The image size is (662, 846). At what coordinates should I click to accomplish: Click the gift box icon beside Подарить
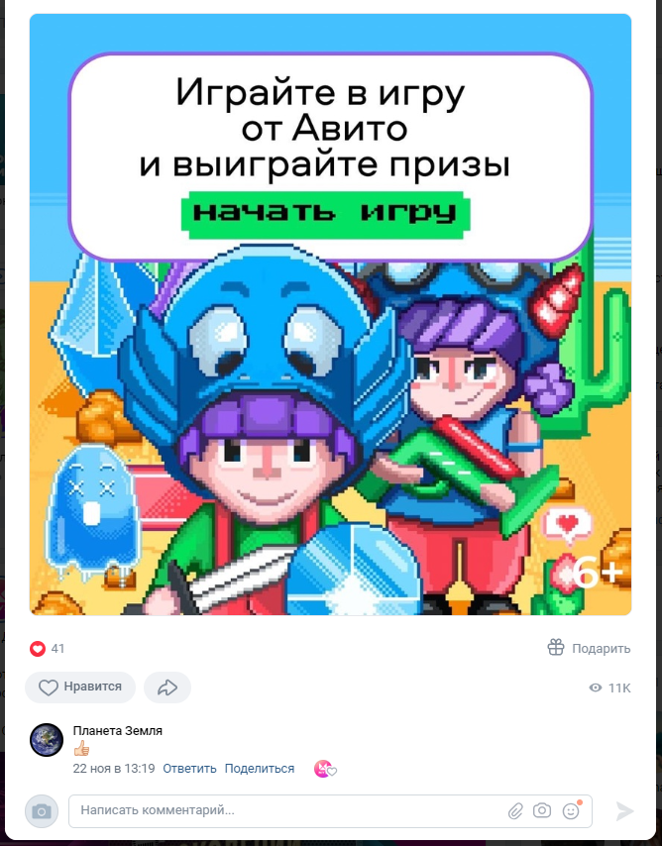point(556,647)
